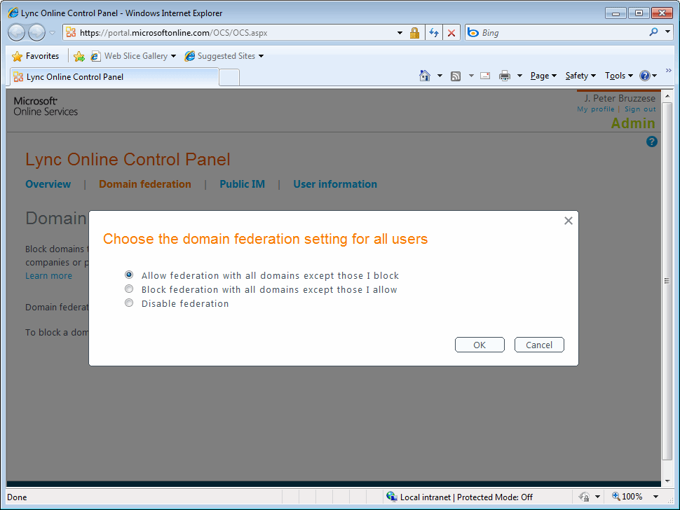Select the Disable federation option
Image resolution: width=680 pixels, height=510 pixels.
coord(129,303)
